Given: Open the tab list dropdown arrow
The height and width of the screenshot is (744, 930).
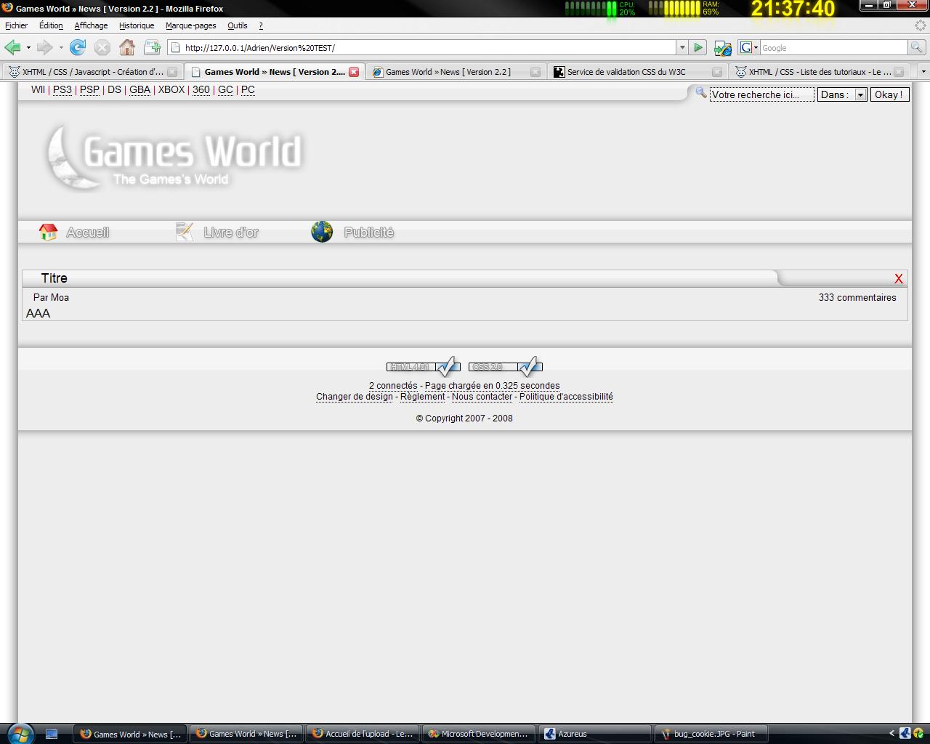Looking at the screenshot, I should click(x=923, y=72).
